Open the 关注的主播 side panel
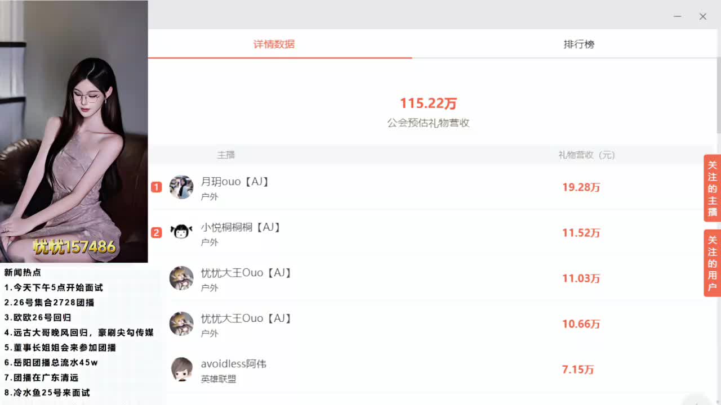Image resolution: width=721 pixels, height=405 pixels. point(713,188)
